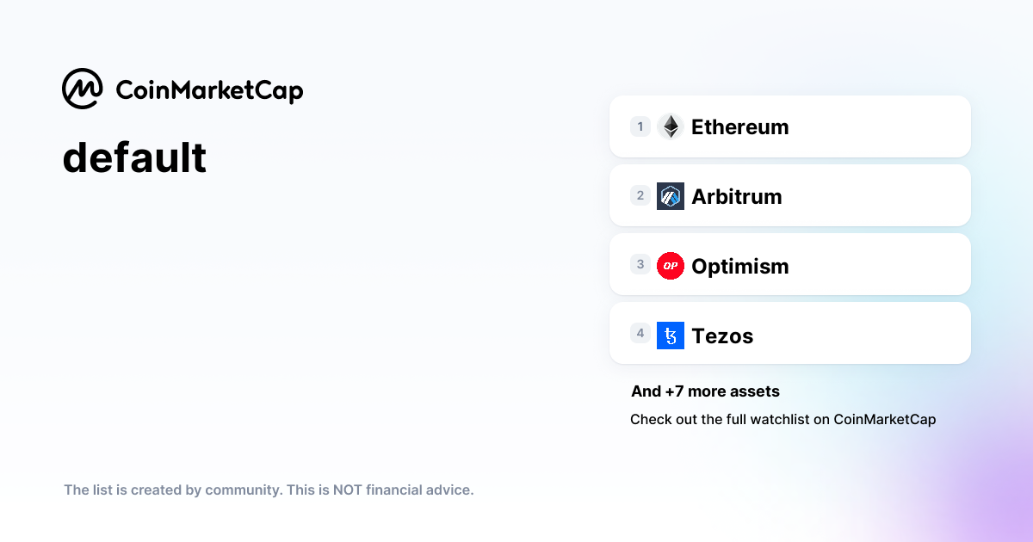The height and width of the screenshot is (542, 1033).
Task: Select the rank 3 number badge
Action: 640,264
